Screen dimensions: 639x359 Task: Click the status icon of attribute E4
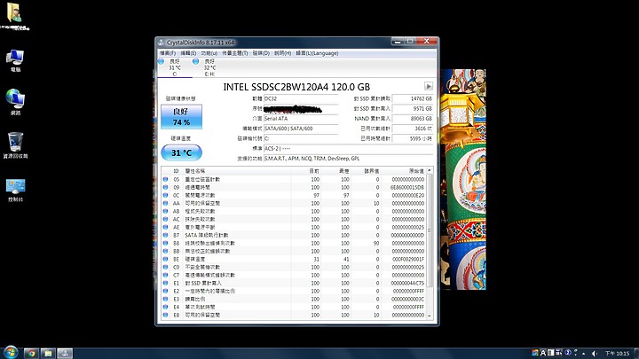[165, 307]
